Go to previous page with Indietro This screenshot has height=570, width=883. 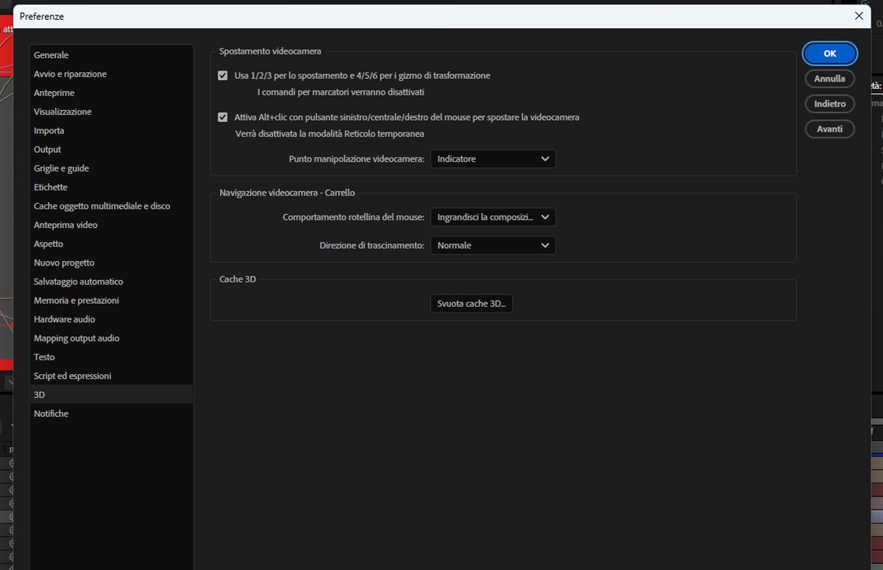[830, 104]
